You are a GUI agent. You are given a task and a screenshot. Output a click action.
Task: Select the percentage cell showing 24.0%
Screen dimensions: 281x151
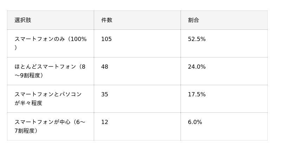coord(224,71)
